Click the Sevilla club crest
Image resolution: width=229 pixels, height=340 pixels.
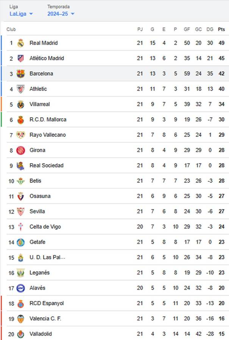coord(21,211)
